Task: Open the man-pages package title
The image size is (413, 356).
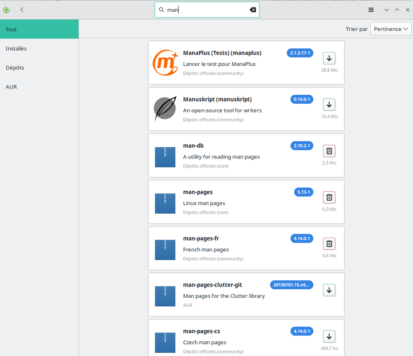Action: (198, 192)
